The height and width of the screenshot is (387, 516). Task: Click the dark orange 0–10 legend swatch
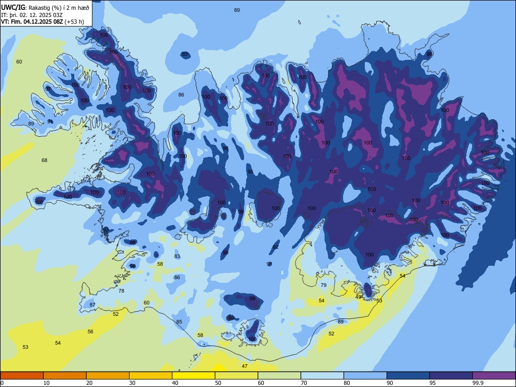click(22, 376)
